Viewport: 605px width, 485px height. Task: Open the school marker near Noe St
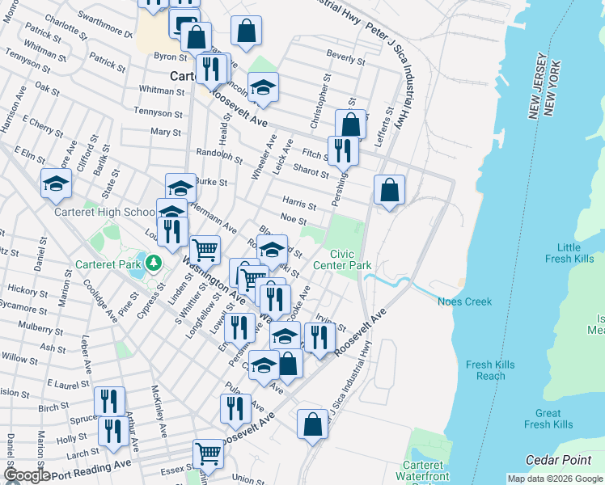click(272, 252)
